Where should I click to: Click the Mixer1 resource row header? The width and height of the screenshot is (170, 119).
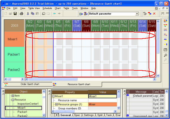pos(14,39)
